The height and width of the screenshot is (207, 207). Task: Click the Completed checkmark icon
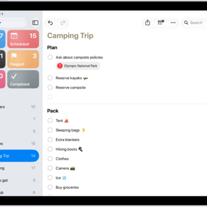point(14,76)
